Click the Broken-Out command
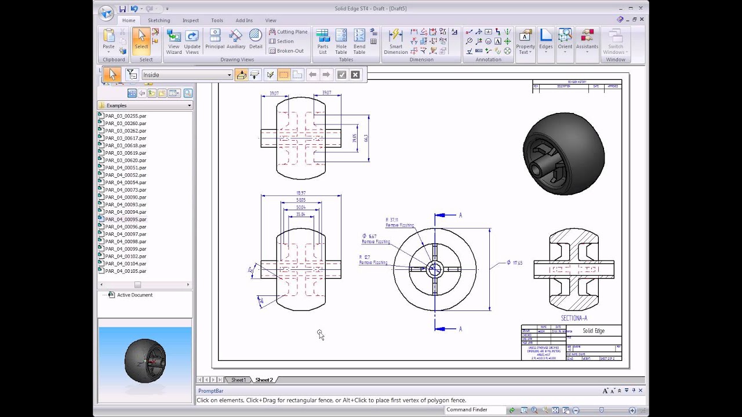This screenshot has height=417, width=742. pyautogui.click(x=286, y=50)
